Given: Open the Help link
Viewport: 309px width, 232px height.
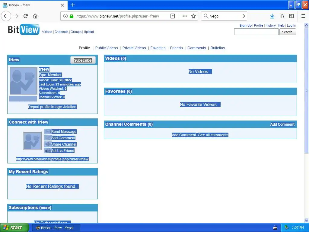Looking at the screenshot, I should [x=281, y=25].
